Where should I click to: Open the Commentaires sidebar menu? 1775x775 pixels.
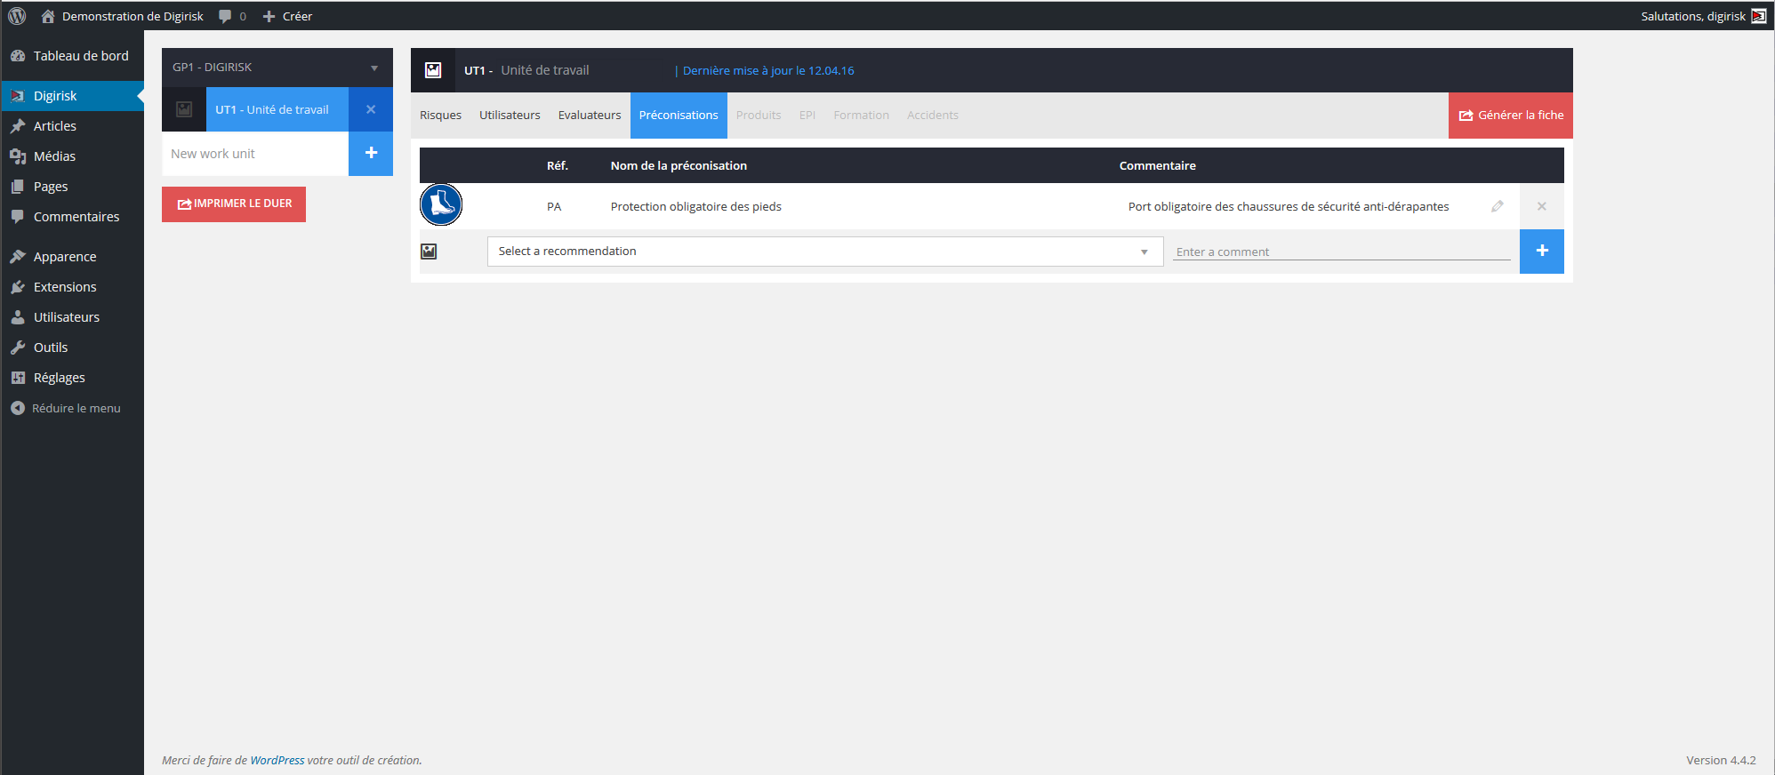(72, 217)
